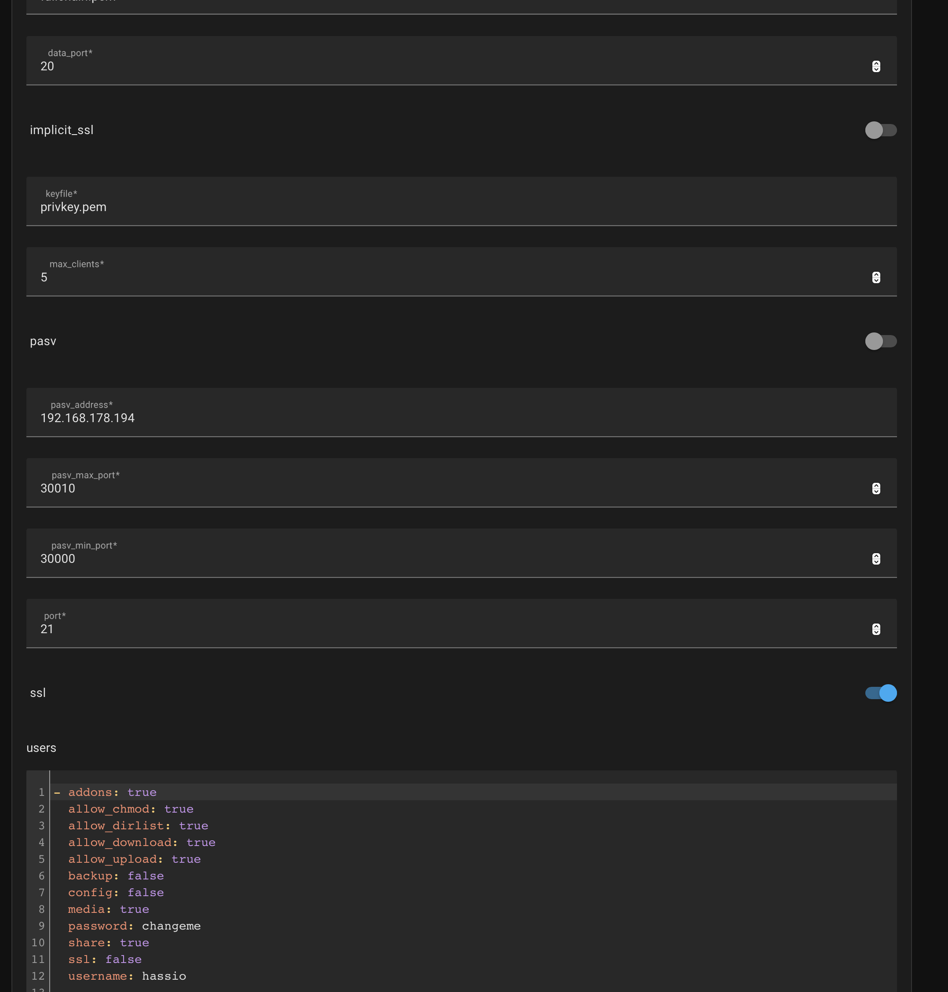
Task: Select the changeme password value
Action: pos(171,926)
